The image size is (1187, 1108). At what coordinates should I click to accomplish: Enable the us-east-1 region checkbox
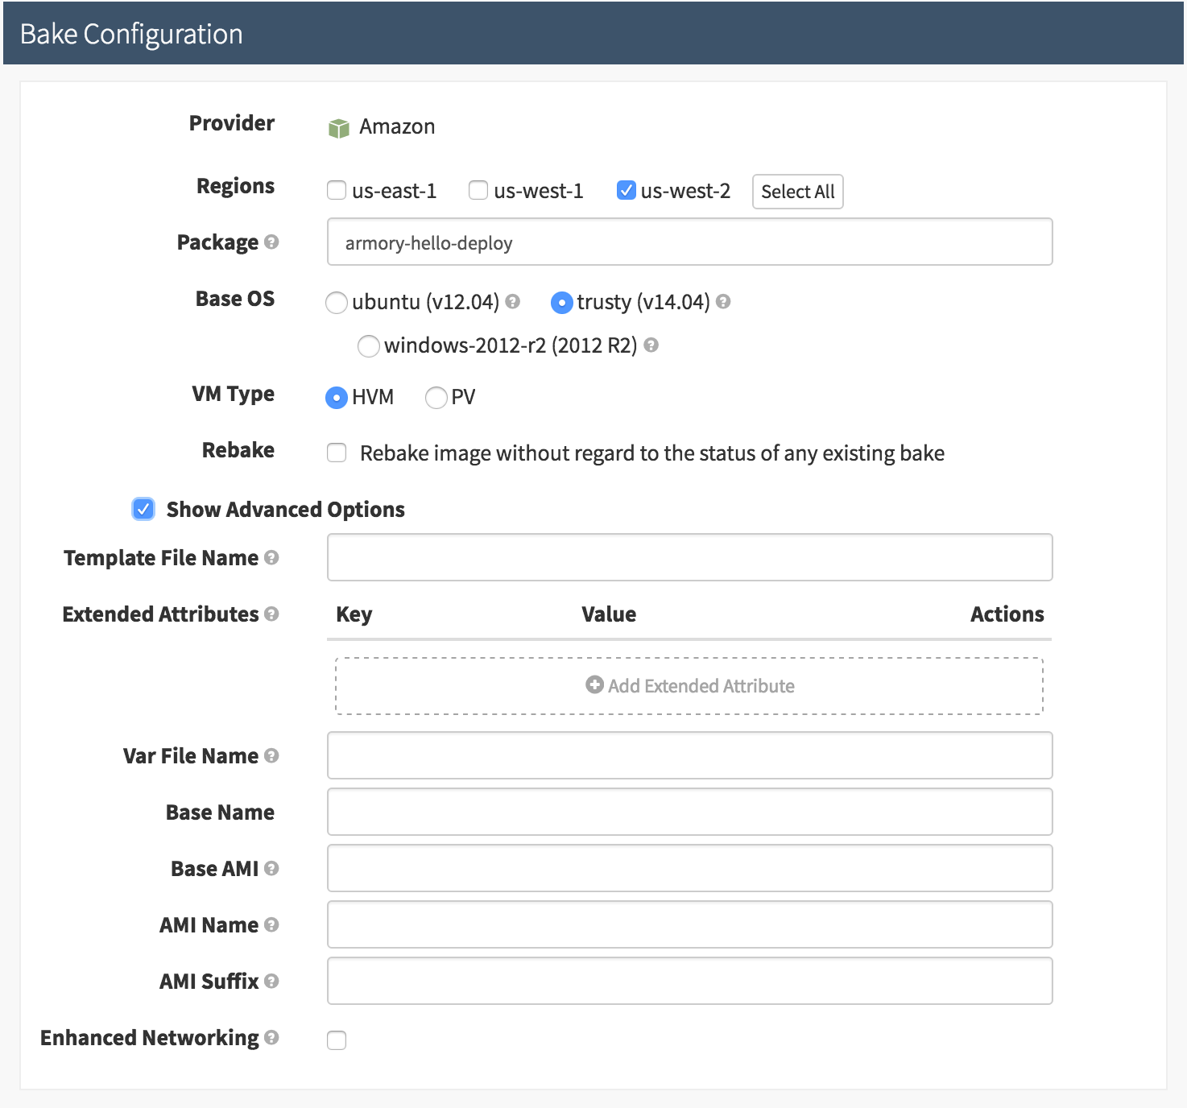337,191
